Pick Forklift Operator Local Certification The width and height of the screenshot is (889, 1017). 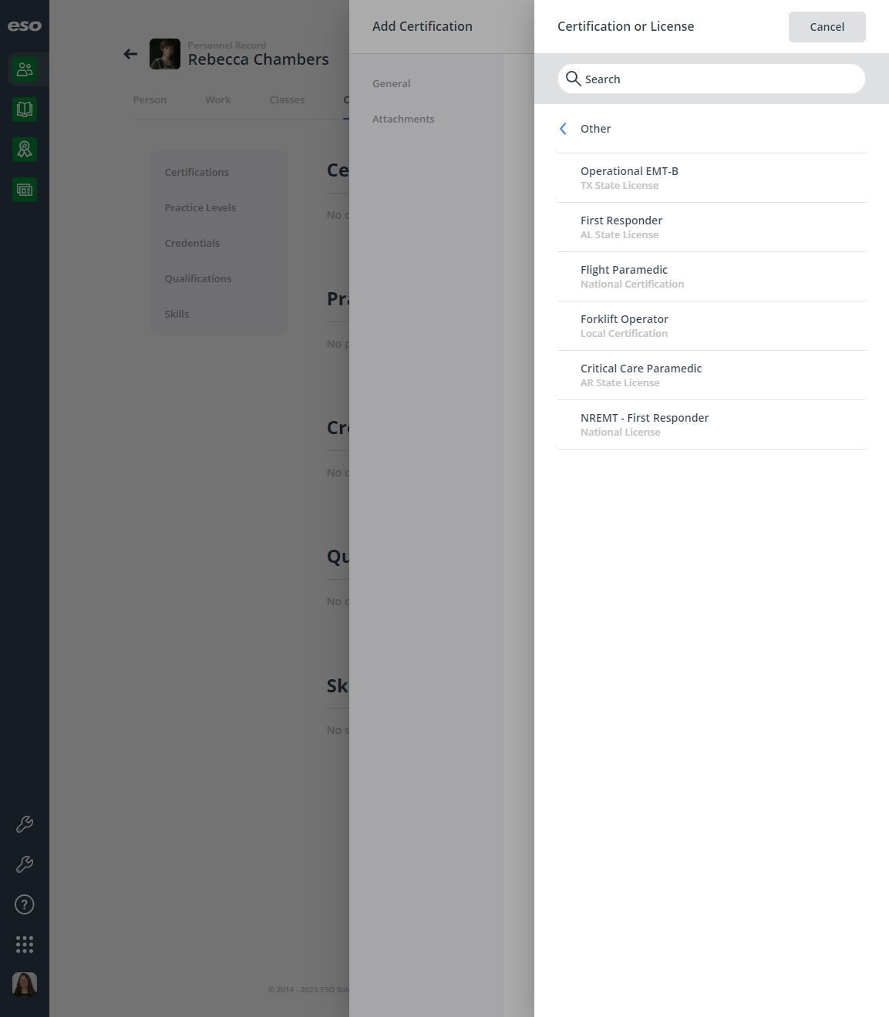[x=711, y=326]
